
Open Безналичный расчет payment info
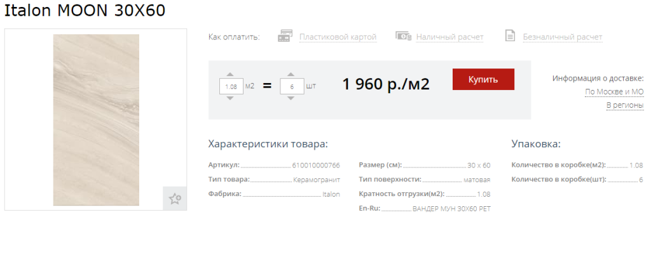[x=562, y=37]
